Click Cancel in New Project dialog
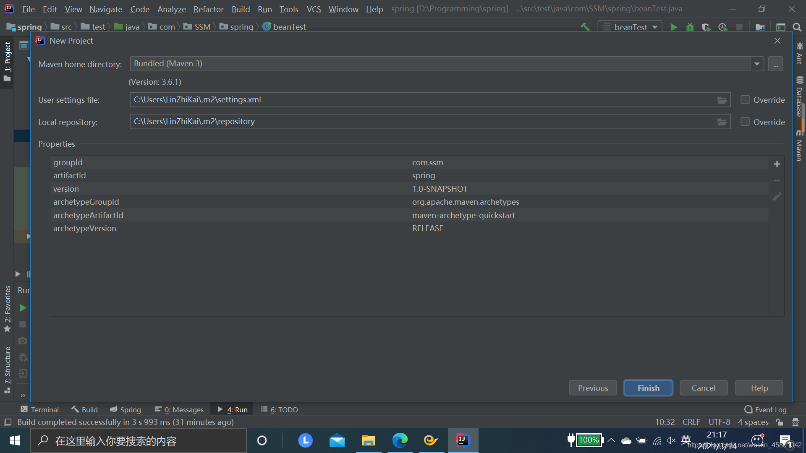Image resolution: width=806 pixels, height=453 pixels. [704, 388]
